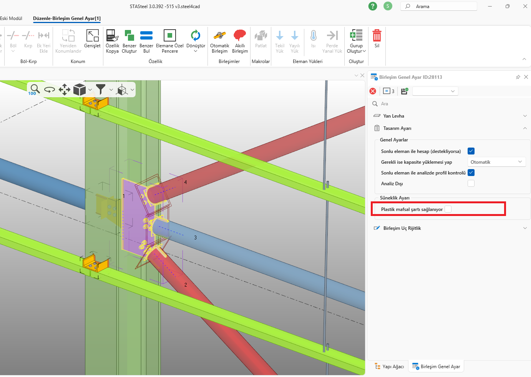Check Plastik mafsal şartı sağlanıyor box
Viewport: 531px width, 377px height.
pyautogui.click(x=448, y=209)
